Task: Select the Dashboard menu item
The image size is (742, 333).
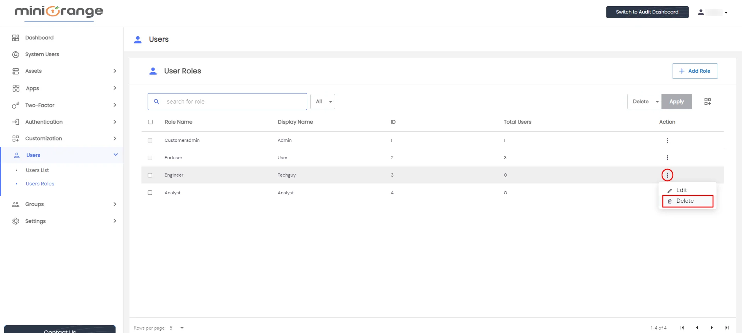Action: click(x=39, y=37)
